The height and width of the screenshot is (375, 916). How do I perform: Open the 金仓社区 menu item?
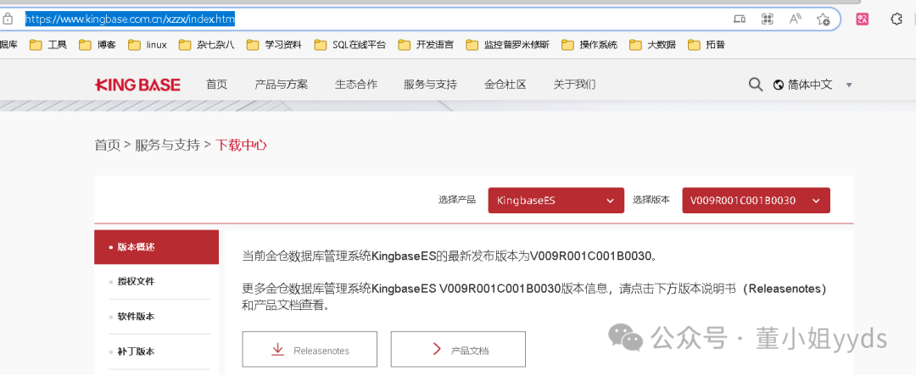click(505, 85)
